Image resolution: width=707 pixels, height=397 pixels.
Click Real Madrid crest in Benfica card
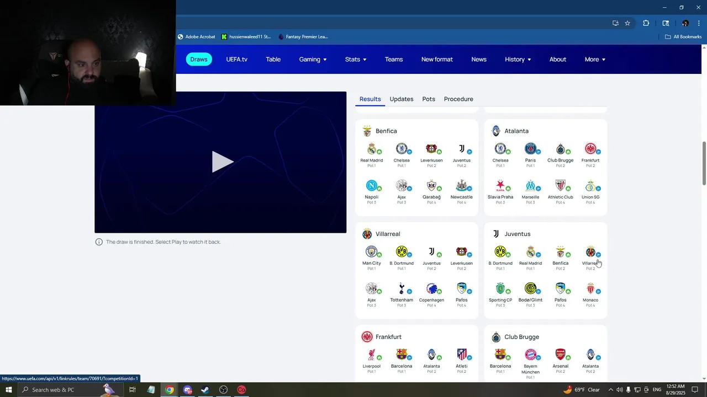[x=372, y=149]
